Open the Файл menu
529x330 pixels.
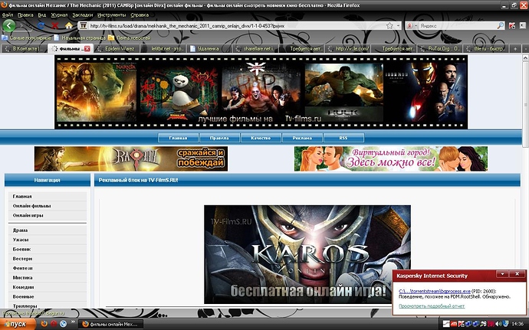coord(8,15)
